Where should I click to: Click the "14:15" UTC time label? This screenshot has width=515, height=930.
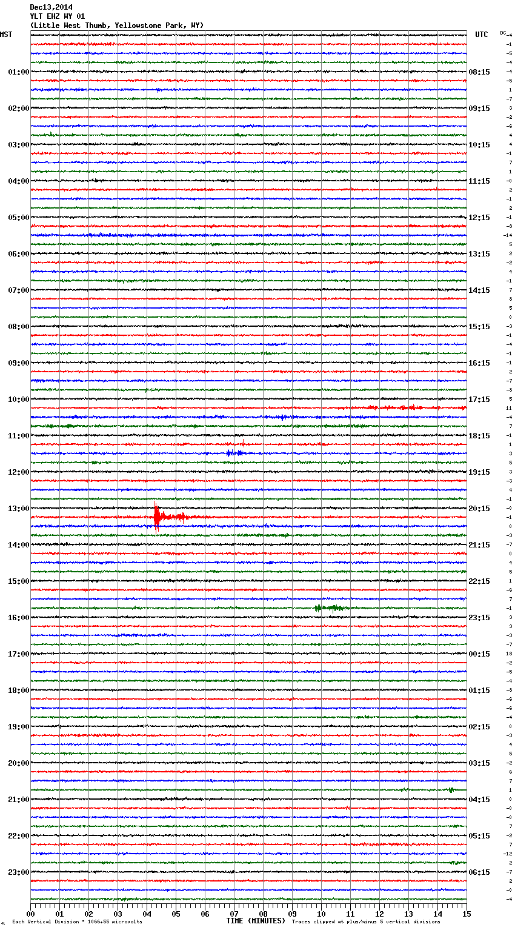[x=479, y=290]
